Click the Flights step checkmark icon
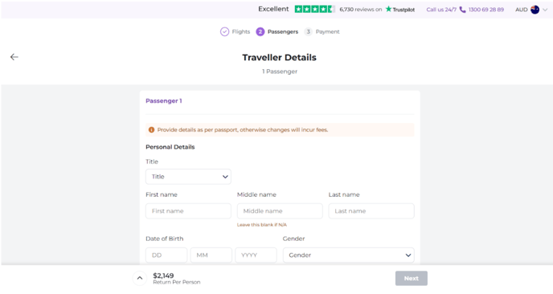The height and width of the screenshot is (294, 553). (225, 31)
